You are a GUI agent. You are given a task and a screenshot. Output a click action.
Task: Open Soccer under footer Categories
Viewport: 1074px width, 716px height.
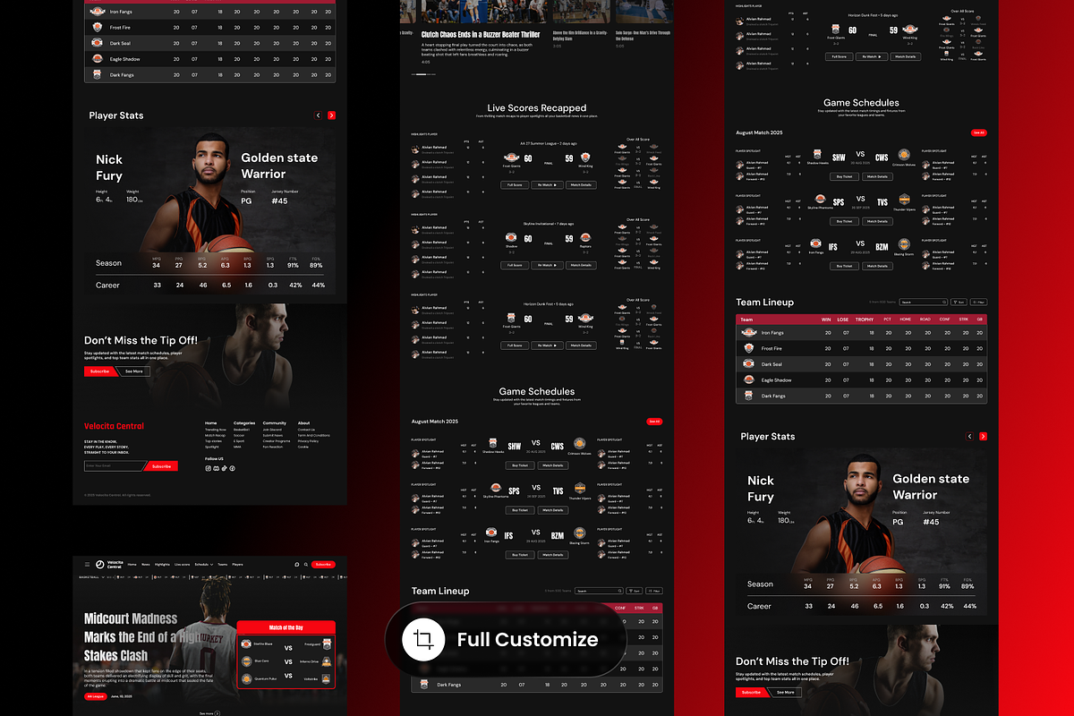(239, 435)
